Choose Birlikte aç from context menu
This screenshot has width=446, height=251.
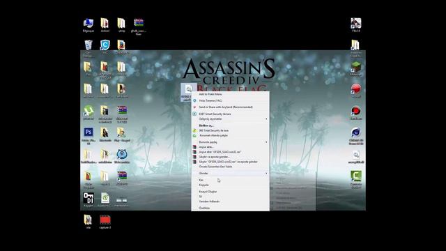coord(230,125)
